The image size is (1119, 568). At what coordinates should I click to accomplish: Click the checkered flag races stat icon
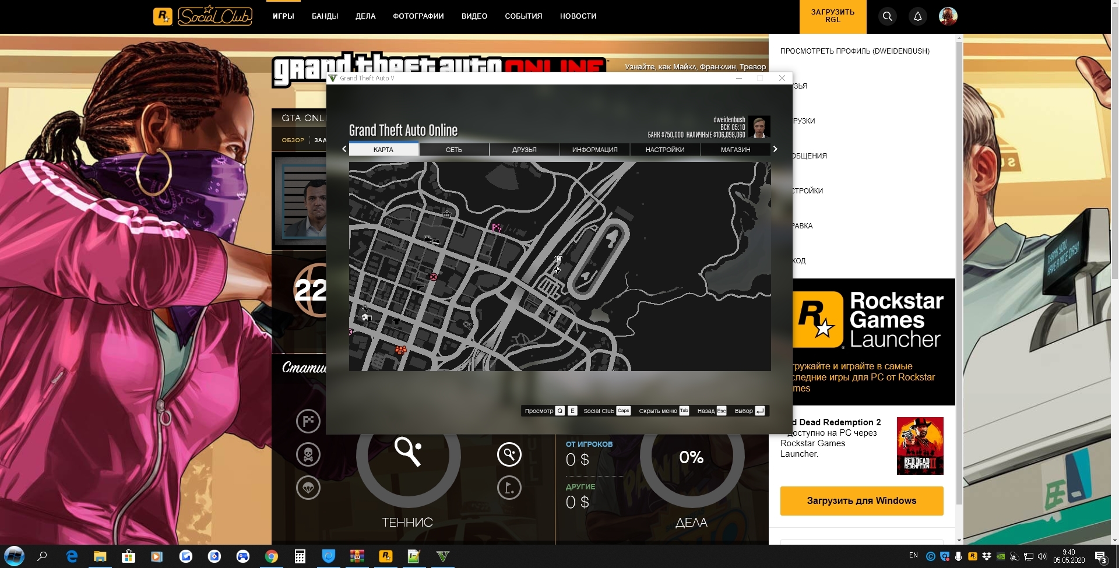pyautogui.click(x=308, y=421)
